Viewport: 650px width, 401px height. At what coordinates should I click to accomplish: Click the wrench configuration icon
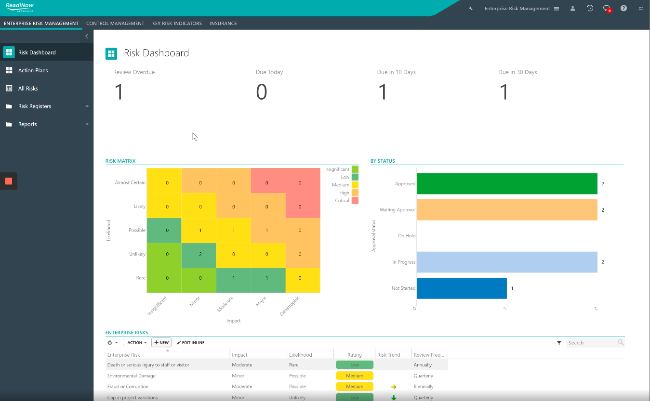[470, 9]
